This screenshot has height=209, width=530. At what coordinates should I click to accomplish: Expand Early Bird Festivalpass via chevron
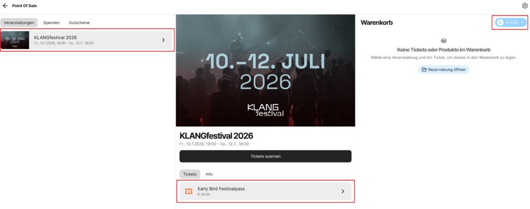[343, 191]
